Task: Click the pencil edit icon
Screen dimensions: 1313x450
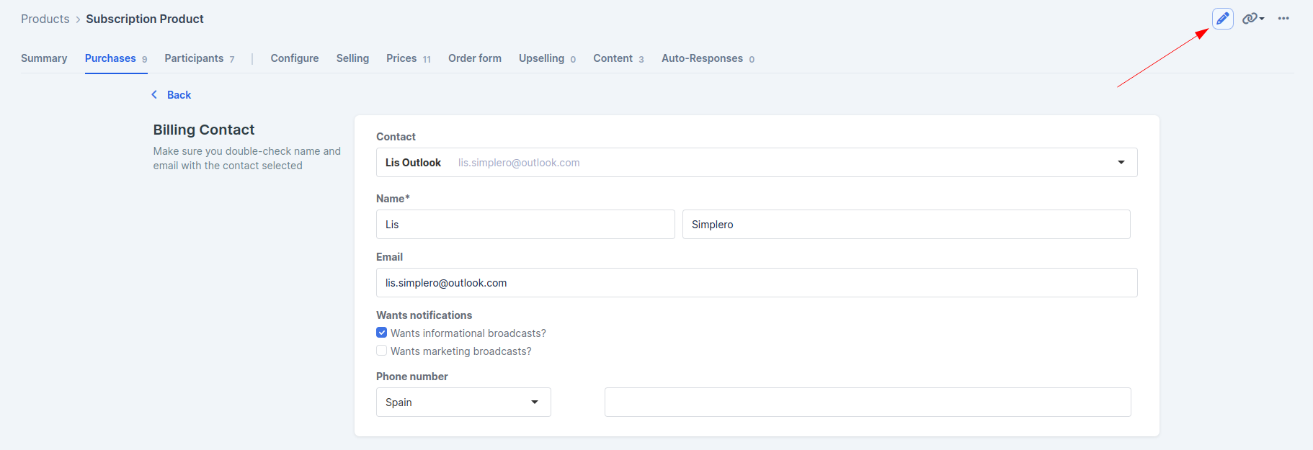Action: pos(1222,19)
